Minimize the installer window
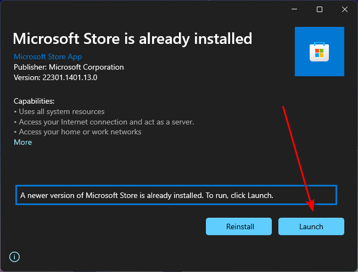Screen dimensions: 358x272 point(294,9)
